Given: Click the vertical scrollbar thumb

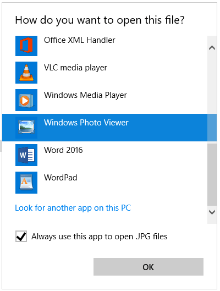Looking at the screenshot, I should 212,174.
